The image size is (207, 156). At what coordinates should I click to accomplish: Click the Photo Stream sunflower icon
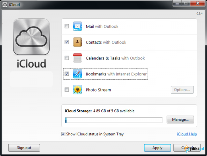(x=77, y=90)
